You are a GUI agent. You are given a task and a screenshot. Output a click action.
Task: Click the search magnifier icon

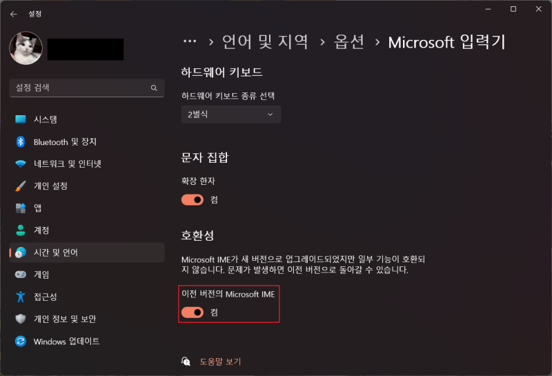[154, 88]
